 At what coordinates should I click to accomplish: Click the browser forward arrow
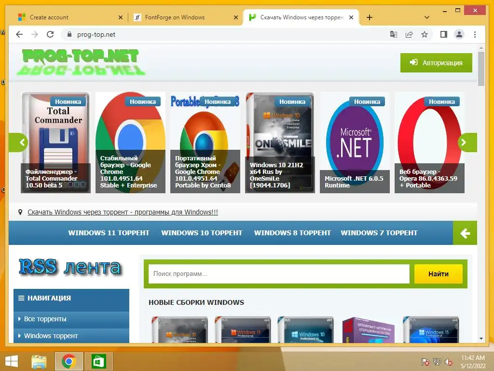click(35, 34)
